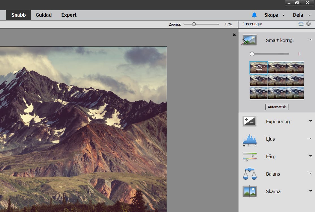Open the Skapa menu
Viewport: 315px width, 212px height.
[x=271, y=15]
